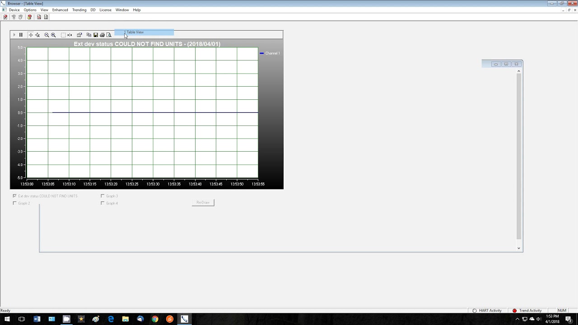578x325 pixels.
Task: Click the chart title Ext dev status text
Action: (x=147, y=44)
